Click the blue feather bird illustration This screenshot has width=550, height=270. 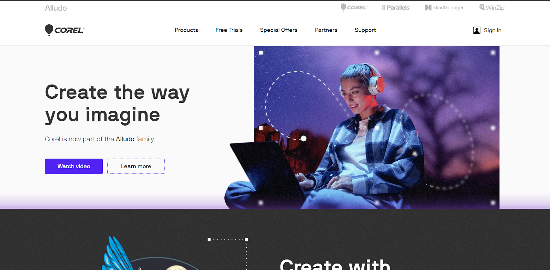coord(117,253)
